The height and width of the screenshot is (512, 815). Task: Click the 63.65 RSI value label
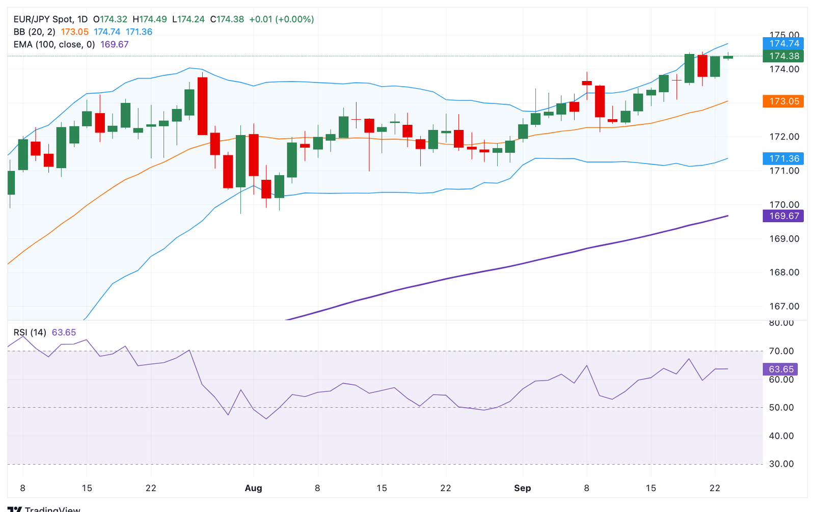coord(780,369)
